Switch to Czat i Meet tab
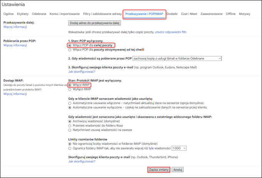 tap(189, 14)
